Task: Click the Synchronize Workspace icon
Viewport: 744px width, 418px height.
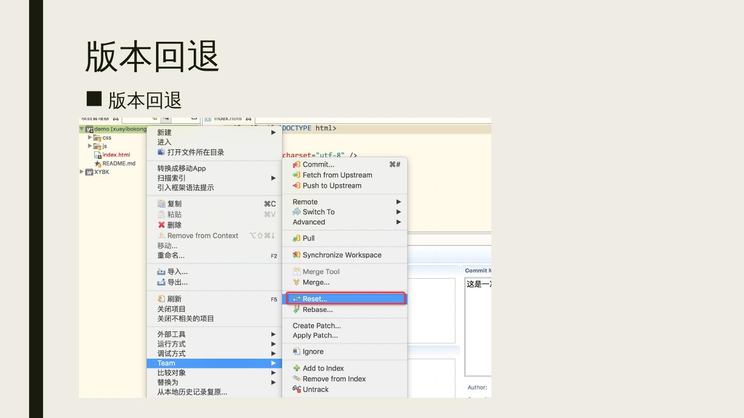Action: 297,255
